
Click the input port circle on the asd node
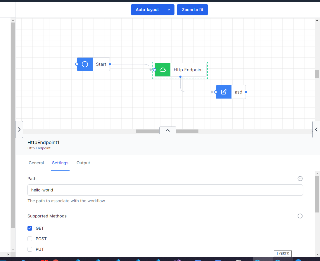pos(215,92)
